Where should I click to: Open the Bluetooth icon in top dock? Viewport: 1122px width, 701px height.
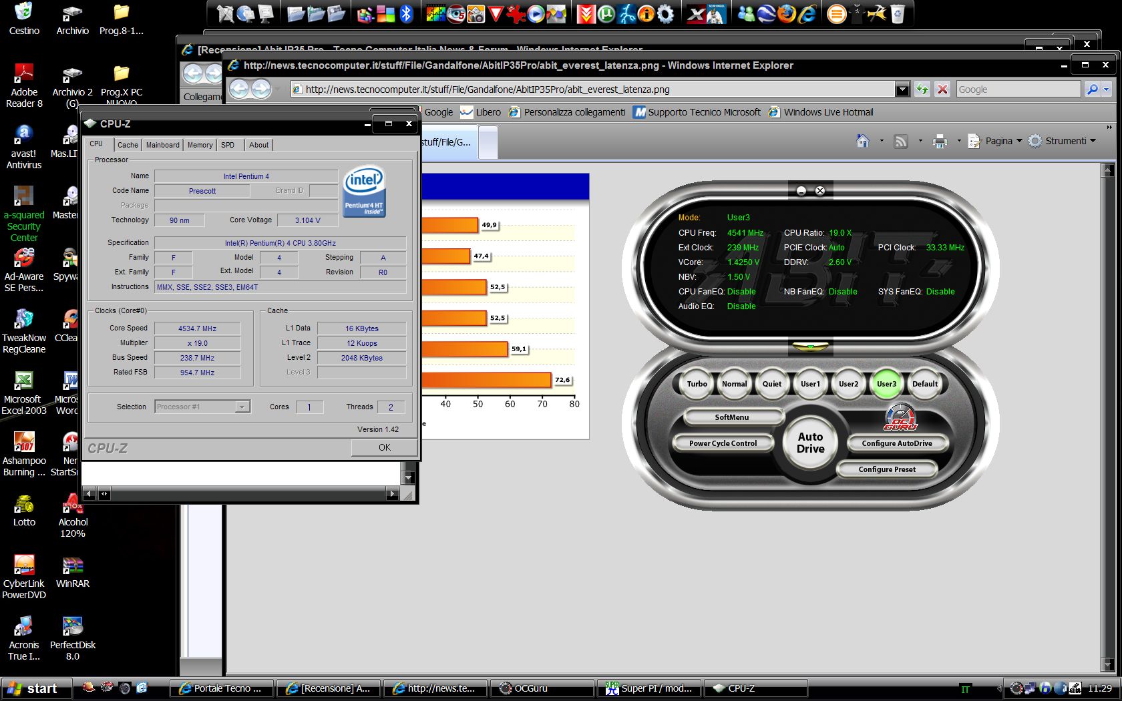click(406, 14)
